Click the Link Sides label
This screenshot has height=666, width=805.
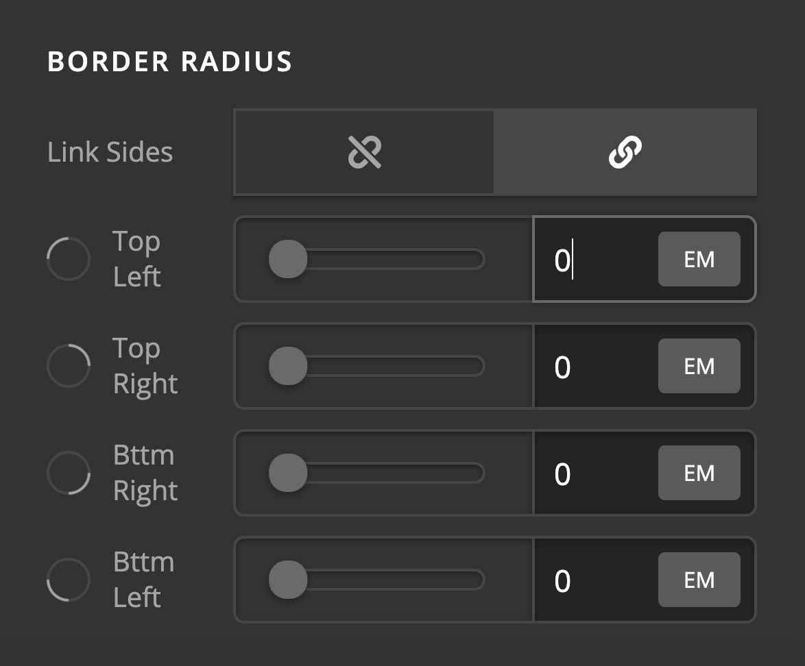tap(110, 152)
